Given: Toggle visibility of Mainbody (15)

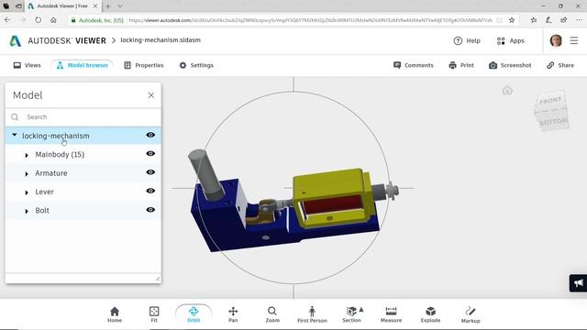Looking at the screenshot, I should pos(150,153).
